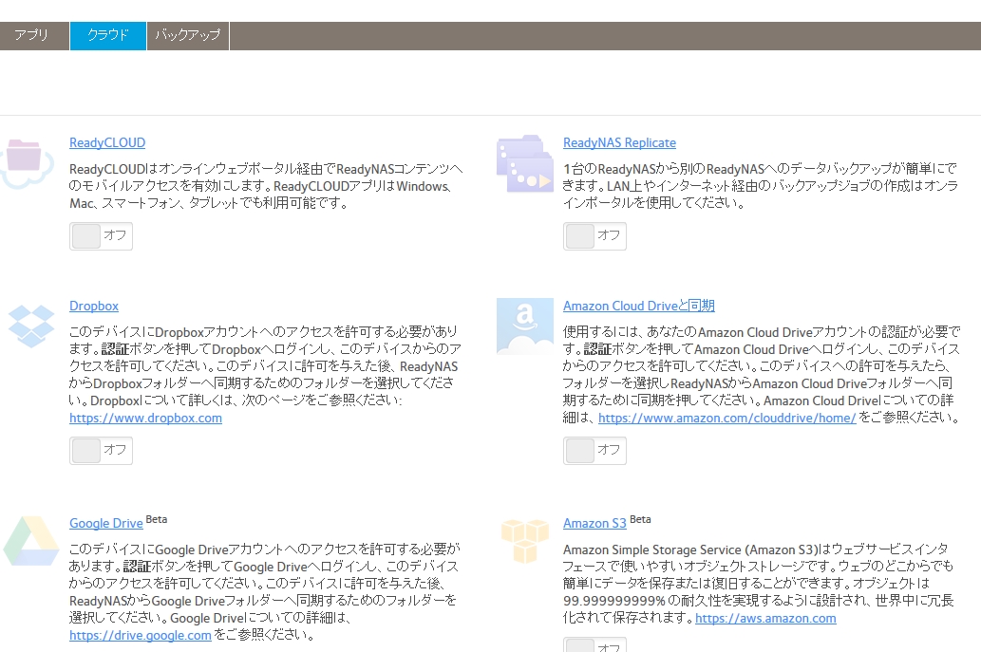Open the amazon.com/clouddrive/home URL

coord(727,418)
